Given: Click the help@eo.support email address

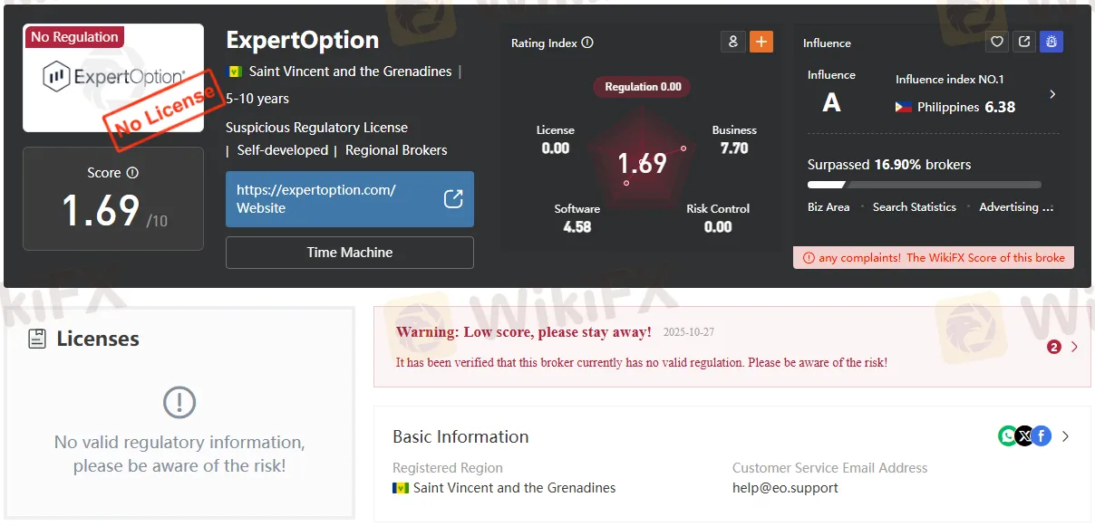Looking at the screenshot, I should click(785, 488).
